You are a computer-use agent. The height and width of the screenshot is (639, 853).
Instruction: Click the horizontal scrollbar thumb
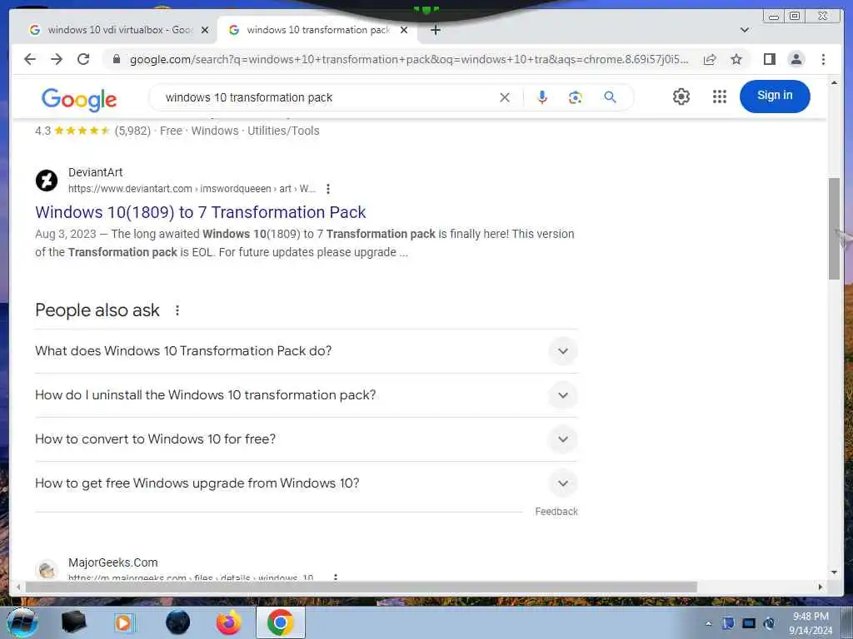tap(361, 587)
